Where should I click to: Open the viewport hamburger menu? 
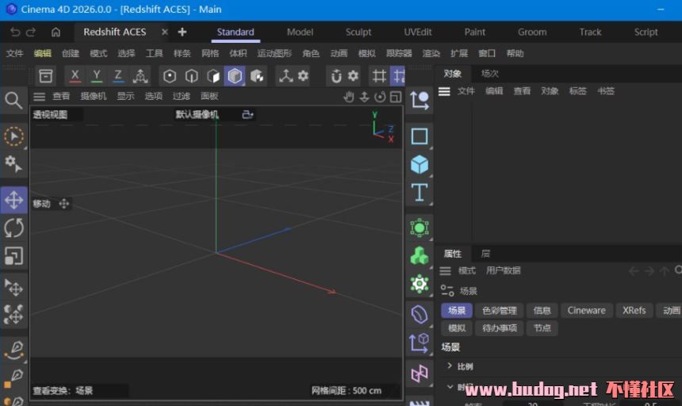[x=39, y=97]
